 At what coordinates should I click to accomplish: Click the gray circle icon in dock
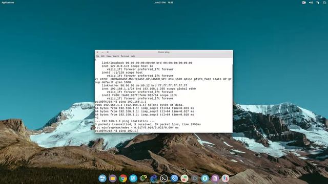coord(195,178)
